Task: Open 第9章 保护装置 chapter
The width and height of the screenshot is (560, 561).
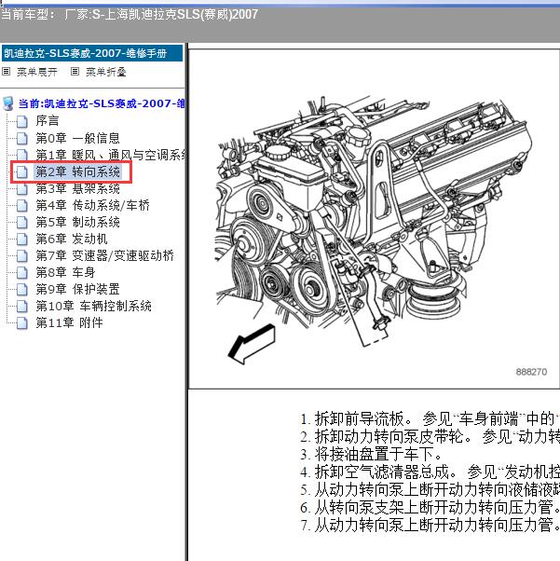Action: (x=77, y=289)
